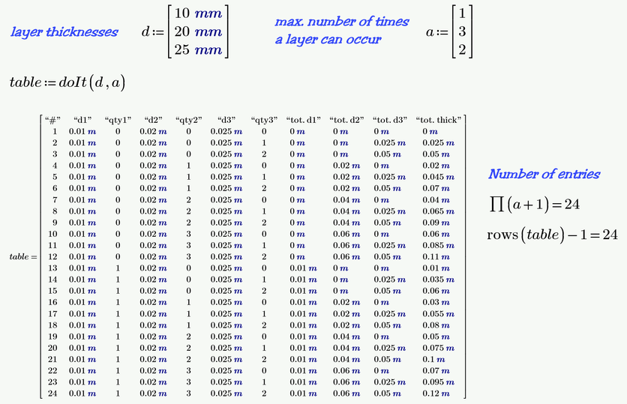This screenshot has width=627, height=404.
Task: Click the 'table =' result label
Action: tap(23, 256)
